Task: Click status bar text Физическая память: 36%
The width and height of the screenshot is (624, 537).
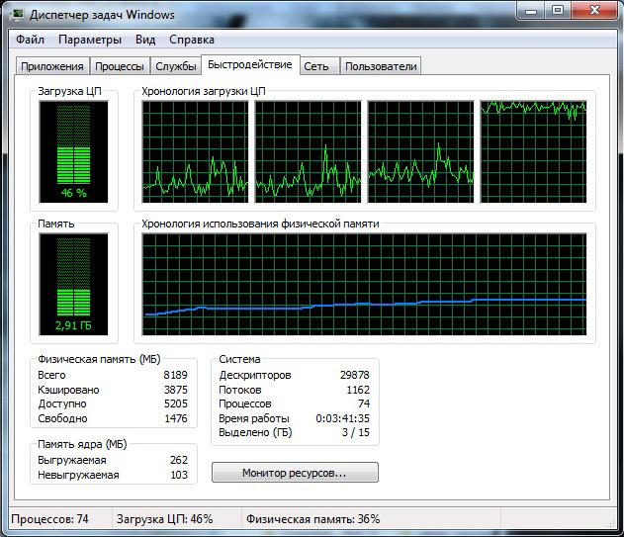Action: tap(313, 519)
